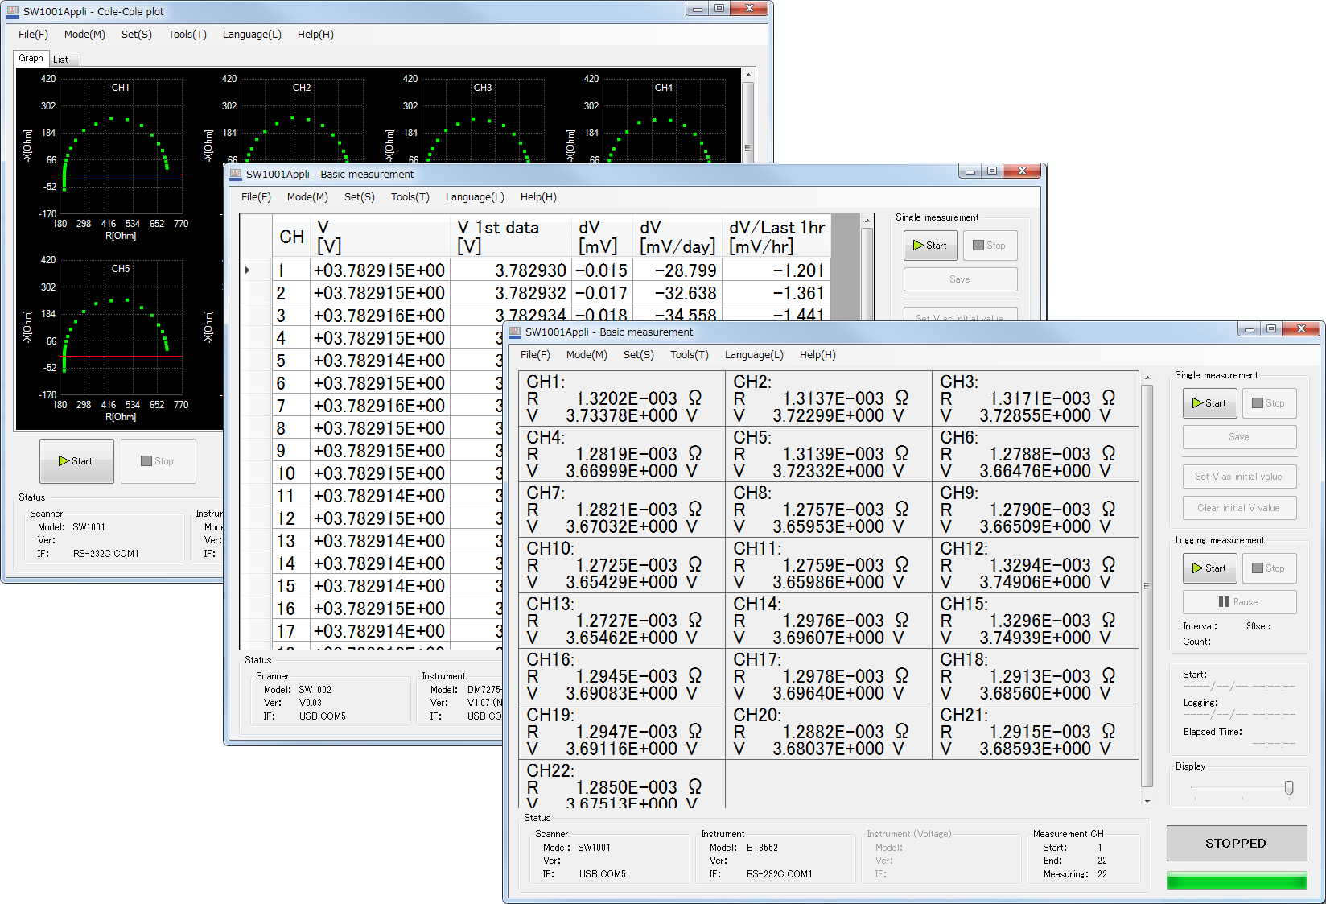Open Tools(T) menu in Cole-Cole plot window
This screenshot has width=1326, height=904.
[x=187, y=35]
